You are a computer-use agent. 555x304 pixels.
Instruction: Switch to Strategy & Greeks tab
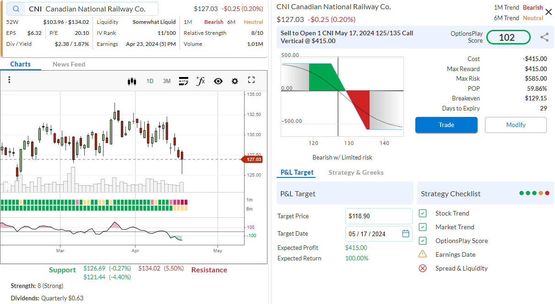pos(356,172)
